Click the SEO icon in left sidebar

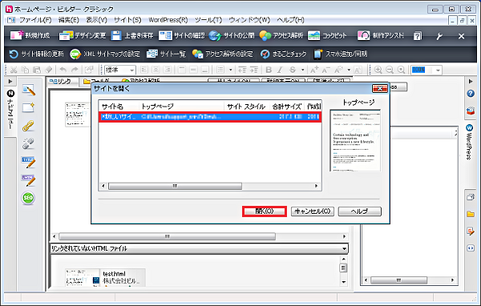coord(28,198)
